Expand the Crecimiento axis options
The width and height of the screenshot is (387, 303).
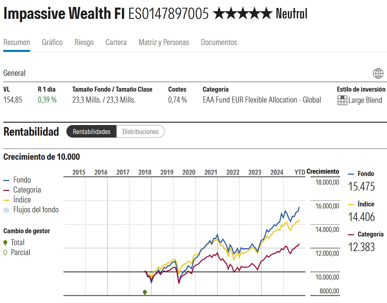pyautogui.click(x=323, y=171)
